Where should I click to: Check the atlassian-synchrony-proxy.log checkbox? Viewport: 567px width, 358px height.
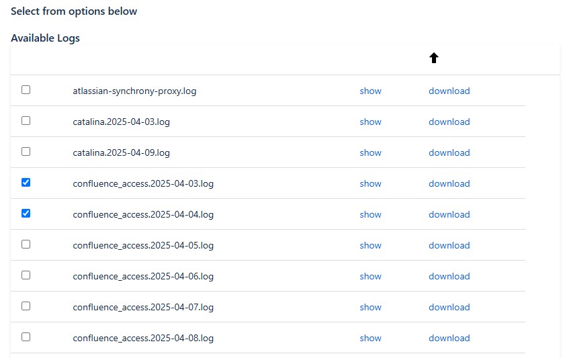click(x=26, y=90)
